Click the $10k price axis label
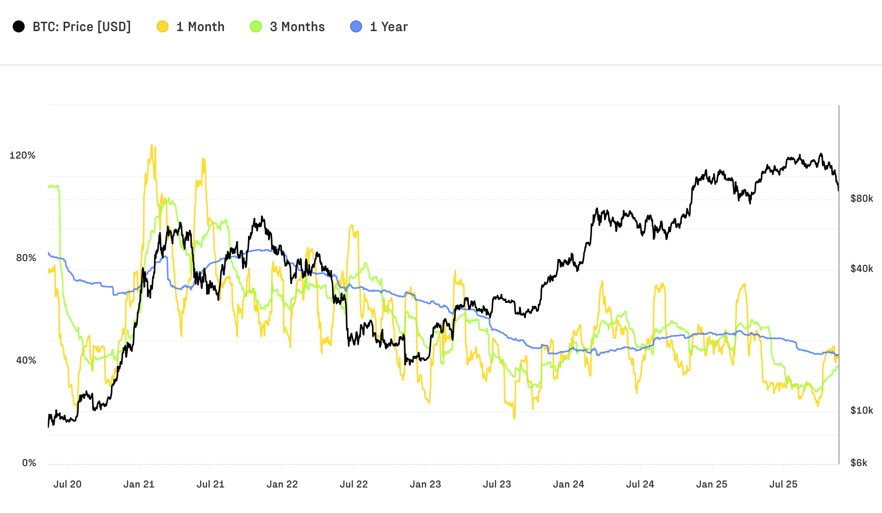The image size is (882, 513). (862, 410)
